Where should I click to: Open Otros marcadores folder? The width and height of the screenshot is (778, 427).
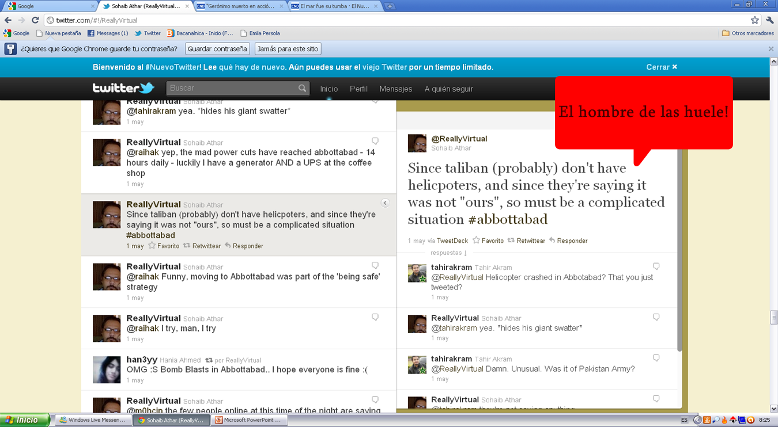point(747,33)
